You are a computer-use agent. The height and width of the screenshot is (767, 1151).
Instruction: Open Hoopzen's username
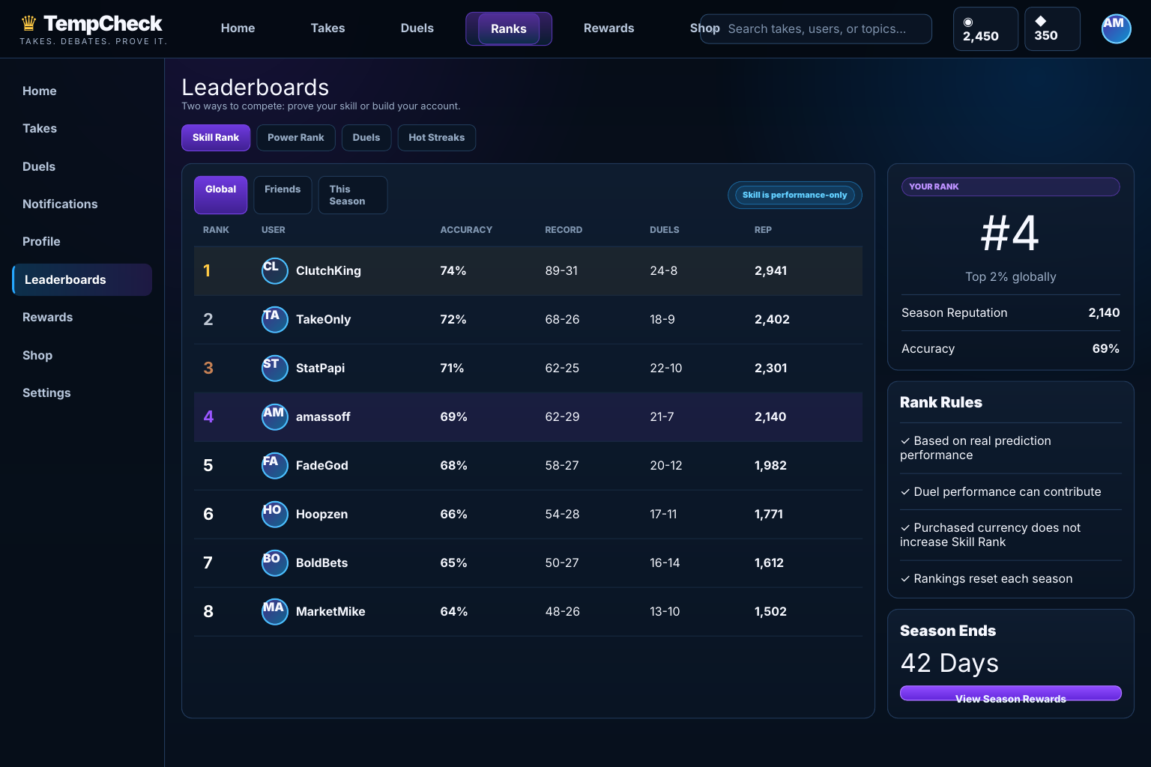[x=321, y=514]
